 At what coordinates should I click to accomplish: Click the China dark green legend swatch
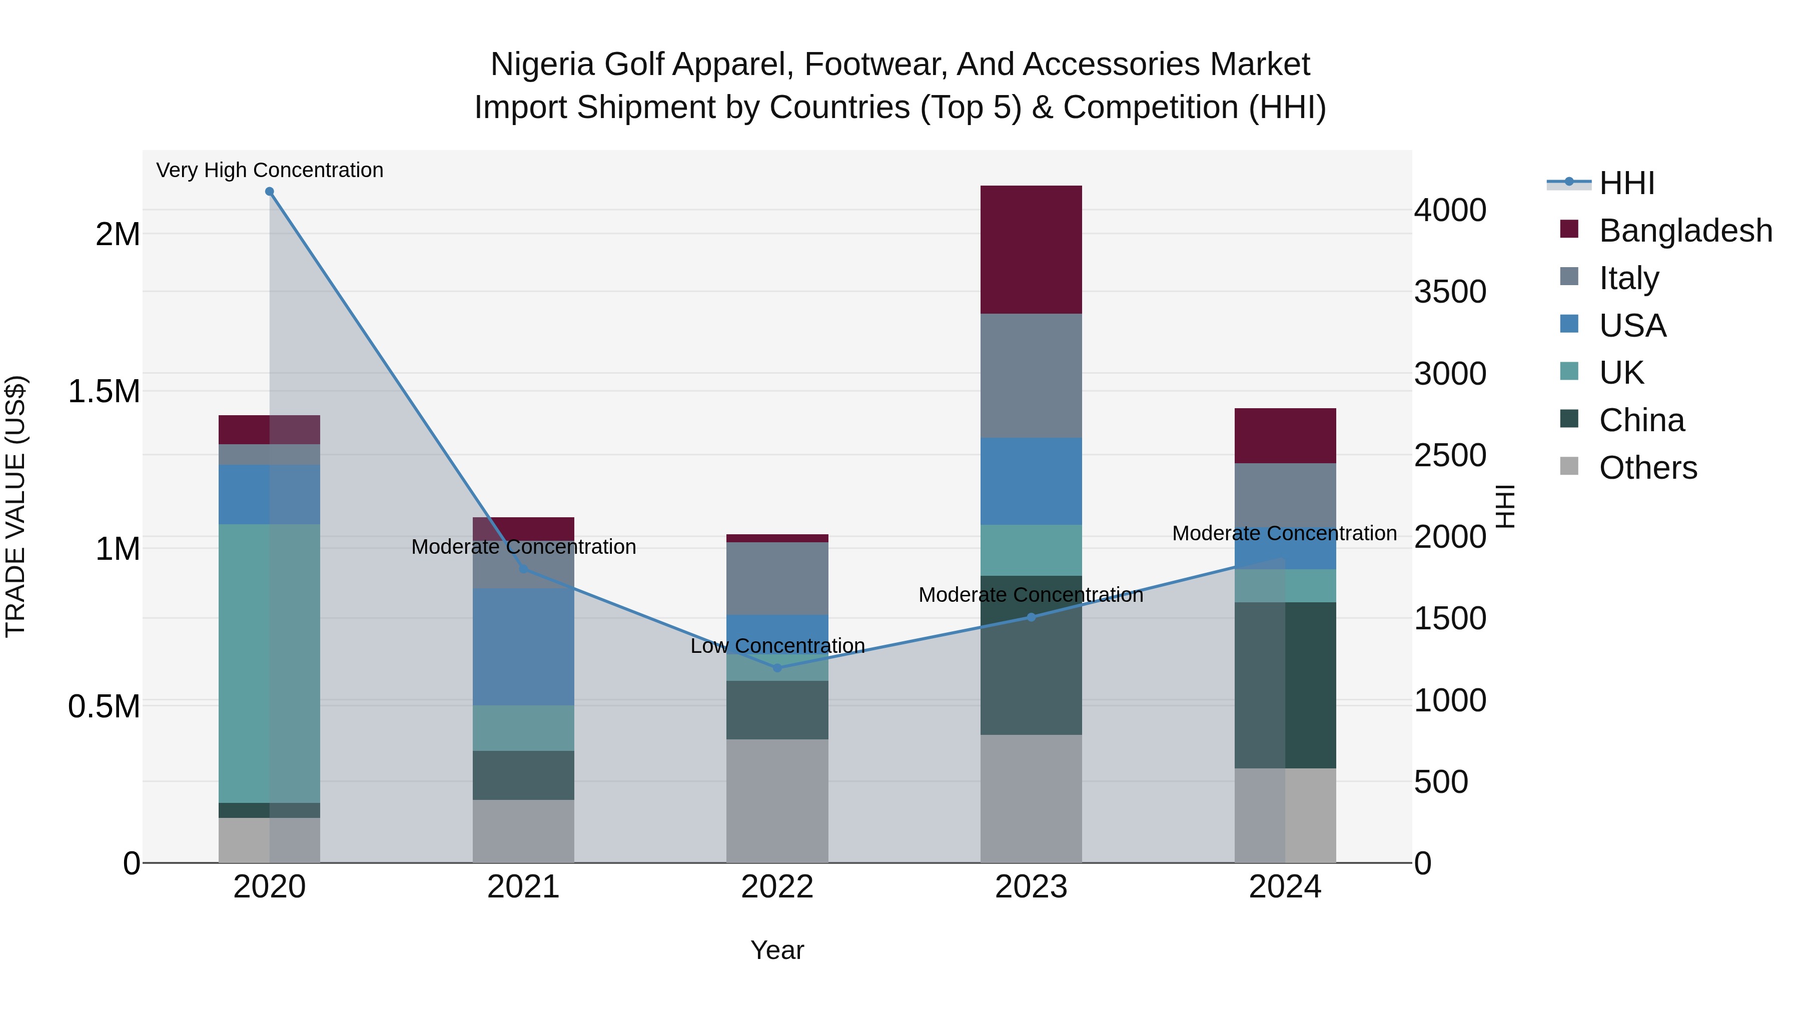(x=1569, y=418)
